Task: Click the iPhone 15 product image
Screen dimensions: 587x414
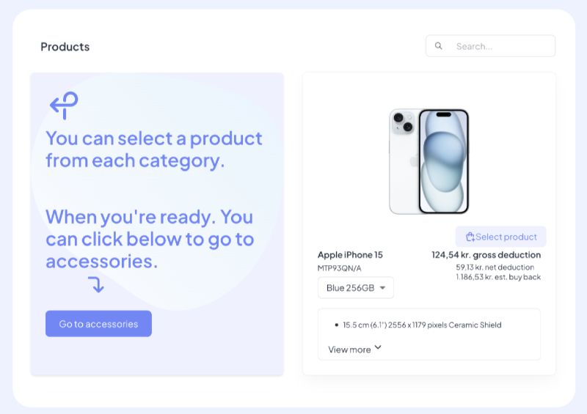Action: point(429,161)
